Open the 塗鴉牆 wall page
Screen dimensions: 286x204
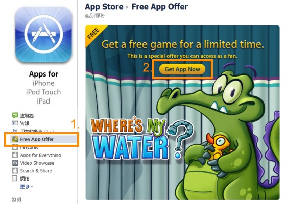pos(27,115)
